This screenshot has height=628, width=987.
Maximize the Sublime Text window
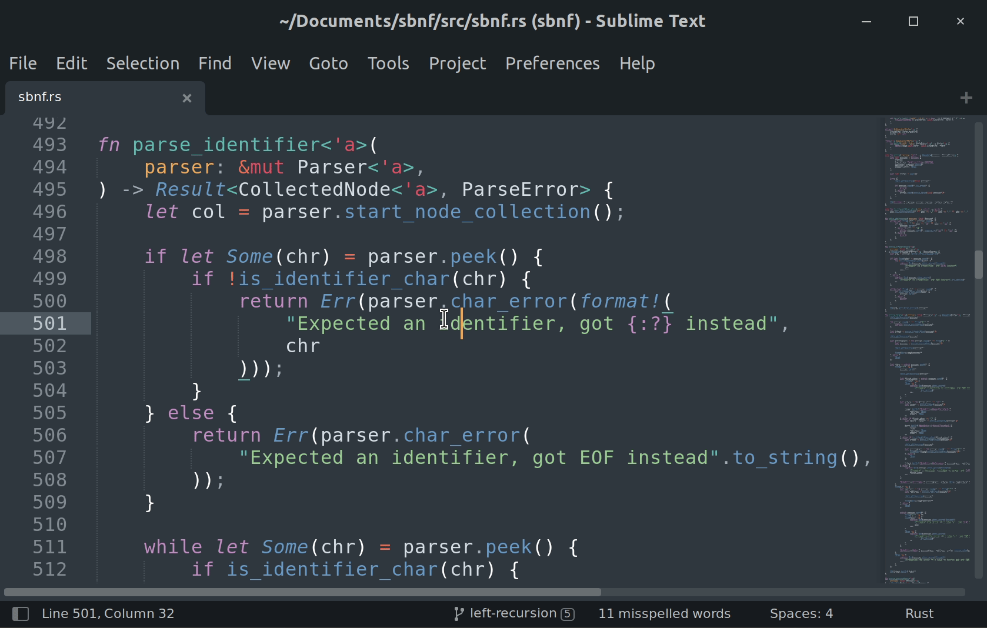[913, 22]
